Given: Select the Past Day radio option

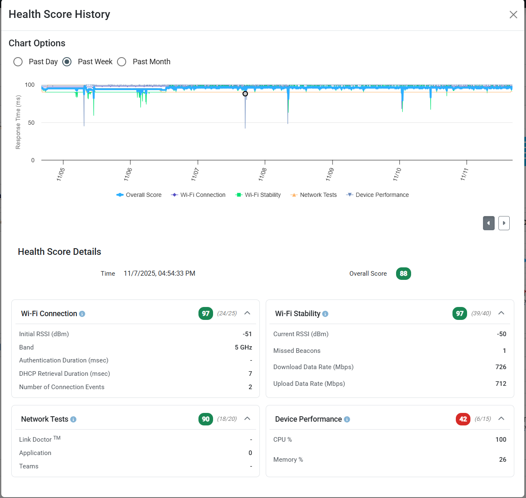Looking at the screenshot, I should [18, 62].
